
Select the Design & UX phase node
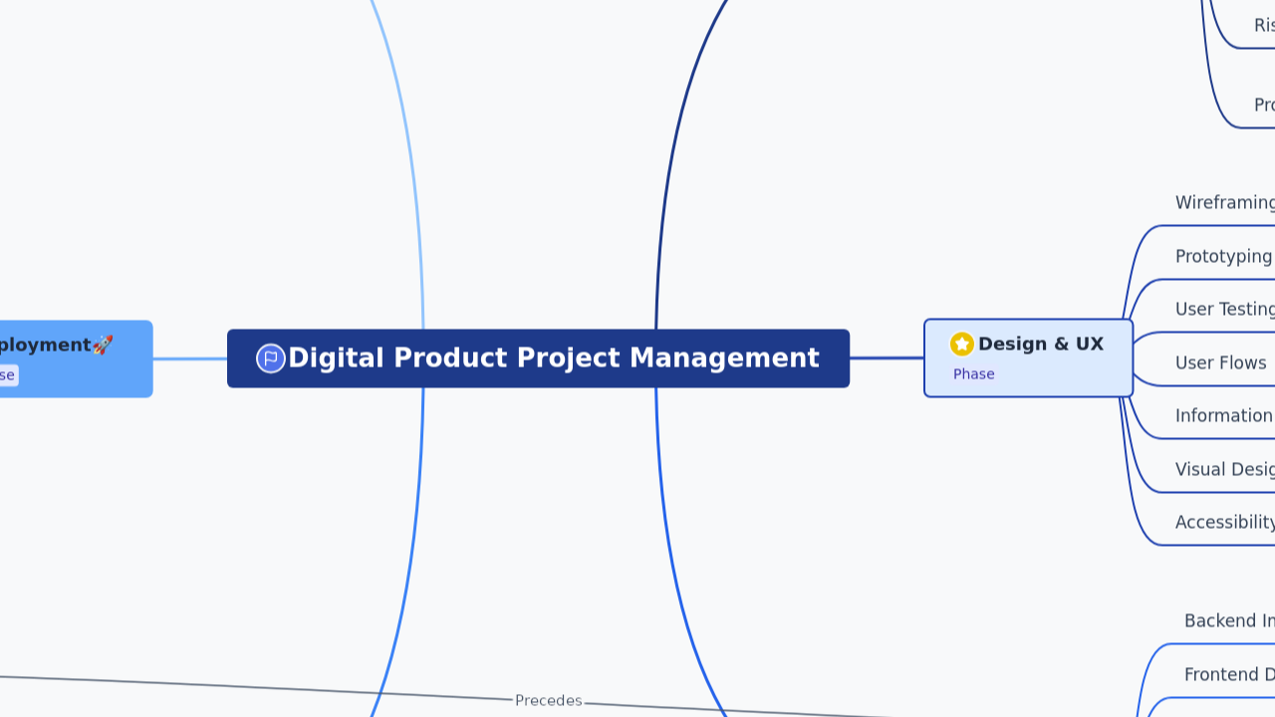click(x=1029, y=358)
